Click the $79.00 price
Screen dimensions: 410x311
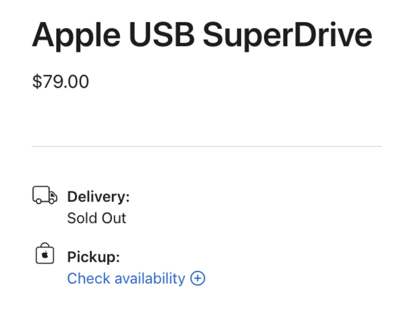click(x=60, y=82)
